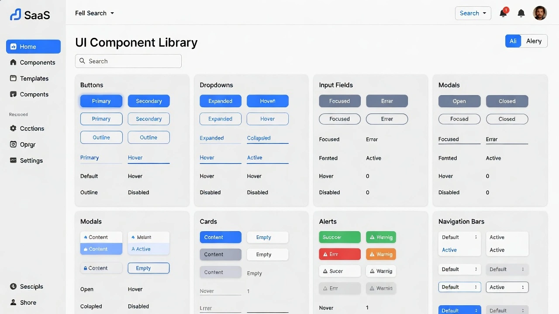This screenshot has height=314, width=559.
Task: Open the outlined Active dropdown in Navigation Bars
Action: coord(507,287)
